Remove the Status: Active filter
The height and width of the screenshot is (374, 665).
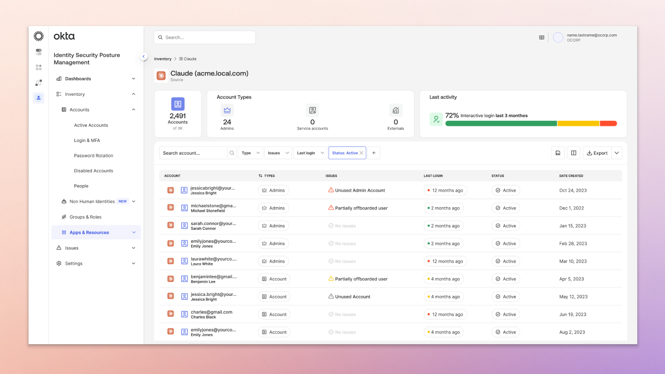[361, 153]
